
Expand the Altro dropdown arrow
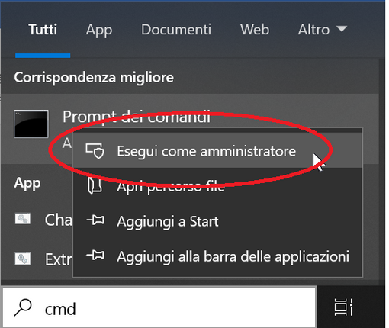(342, 29)
